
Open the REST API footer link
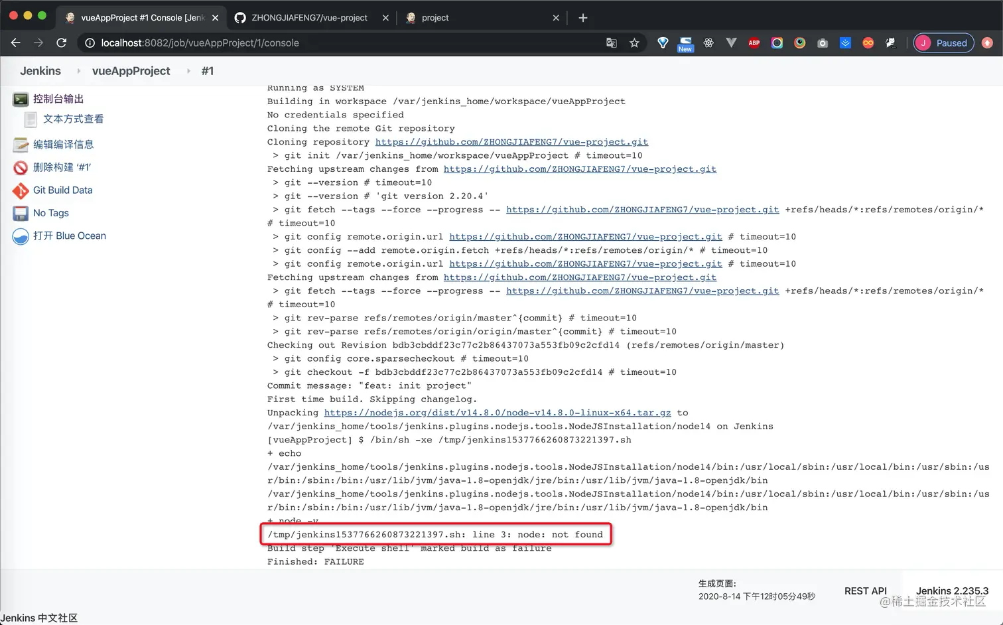(x=866, y=591)
